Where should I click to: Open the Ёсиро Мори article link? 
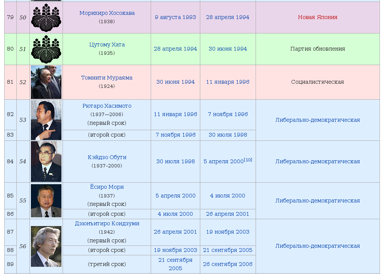pos(107,187)
